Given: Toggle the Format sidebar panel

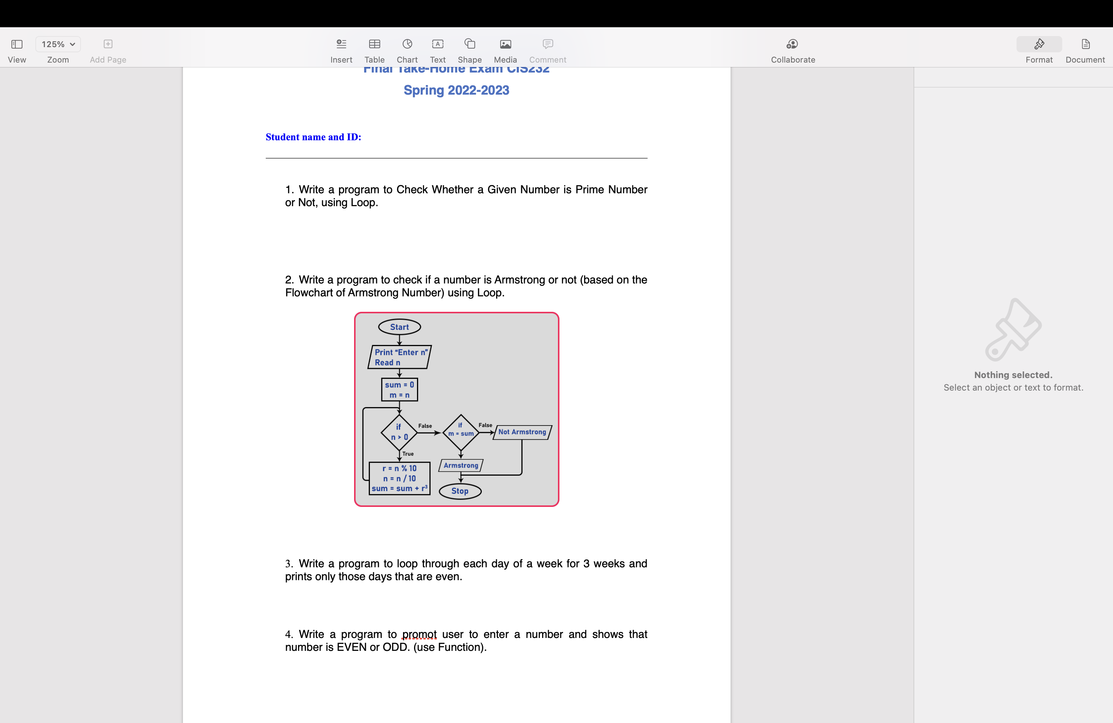Looking at the screenshot, I should click(x=1039, y=45).
